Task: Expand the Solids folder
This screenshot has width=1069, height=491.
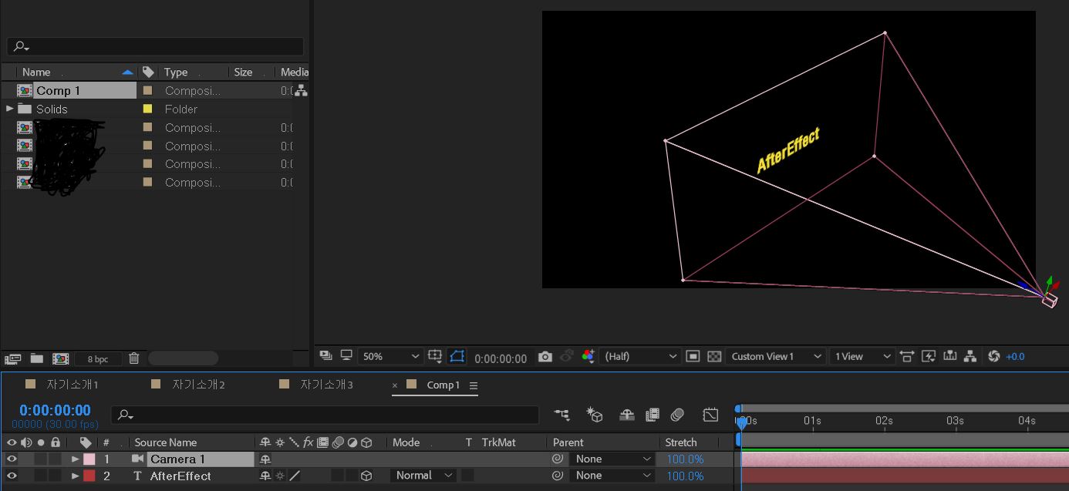Action: pyautogui.click(x=10, y=109)
